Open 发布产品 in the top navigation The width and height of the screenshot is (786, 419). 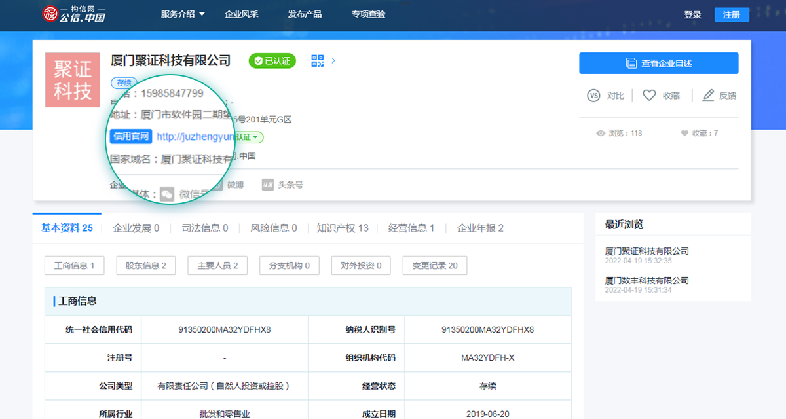pos(305,14)
